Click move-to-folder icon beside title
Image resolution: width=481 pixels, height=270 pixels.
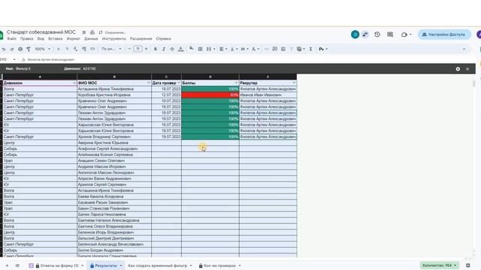[x=92, y=32]
